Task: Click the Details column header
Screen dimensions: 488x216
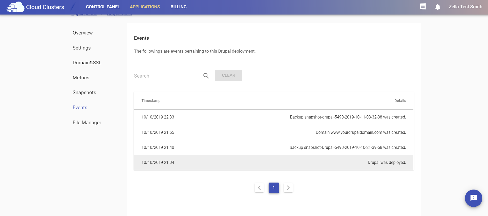Action: point(400,101)
